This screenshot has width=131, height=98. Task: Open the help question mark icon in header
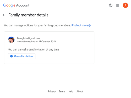(x=111, y=5)
